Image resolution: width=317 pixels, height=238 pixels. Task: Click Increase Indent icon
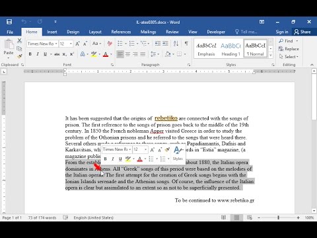pyautogui.click(x=165, y=44)
